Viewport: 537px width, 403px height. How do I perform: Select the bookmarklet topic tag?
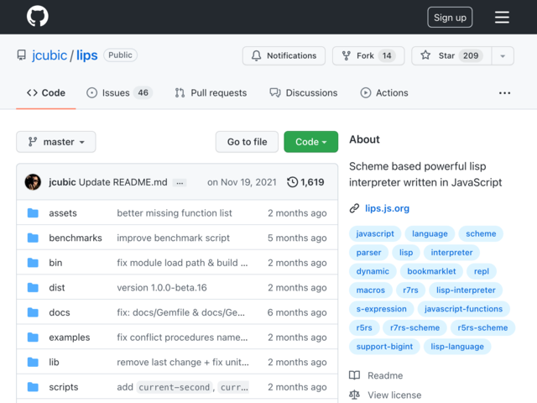pos(431,271)
